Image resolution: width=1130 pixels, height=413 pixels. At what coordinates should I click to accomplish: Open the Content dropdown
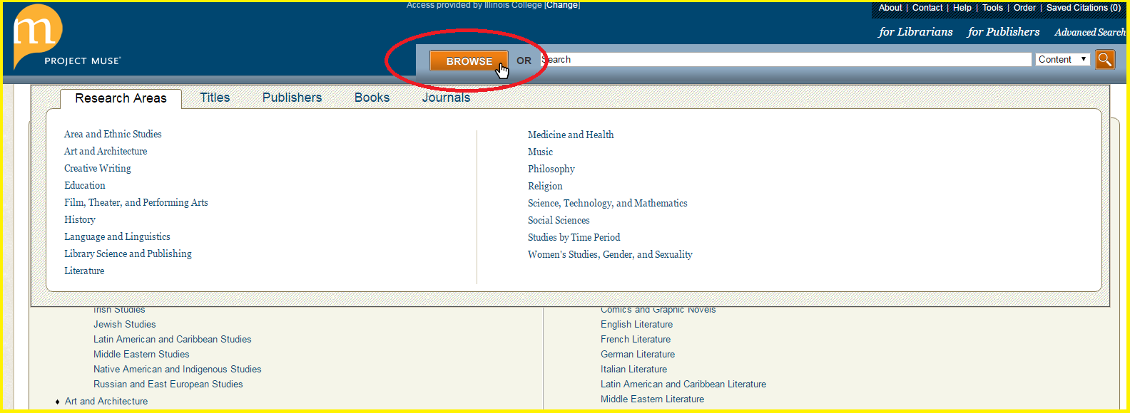coord(1063,59)
